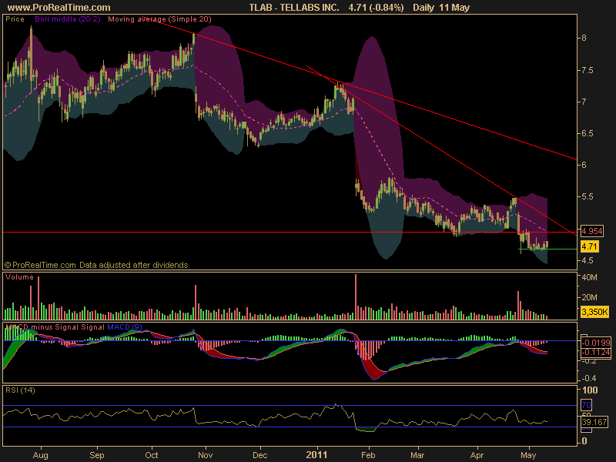616x462 pixels.
Task: Click the 39.167 RSI value tag
Action: coord(594,422)
